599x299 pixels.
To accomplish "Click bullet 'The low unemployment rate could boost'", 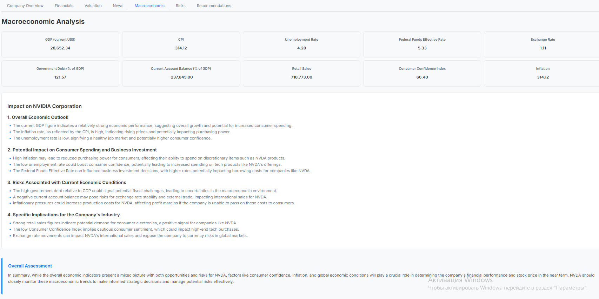I will [147, 164].
